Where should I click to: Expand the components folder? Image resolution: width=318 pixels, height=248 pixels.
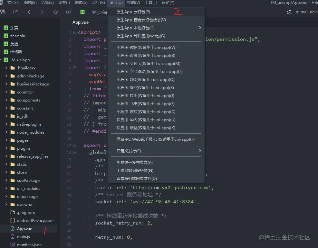coord(6,100)
